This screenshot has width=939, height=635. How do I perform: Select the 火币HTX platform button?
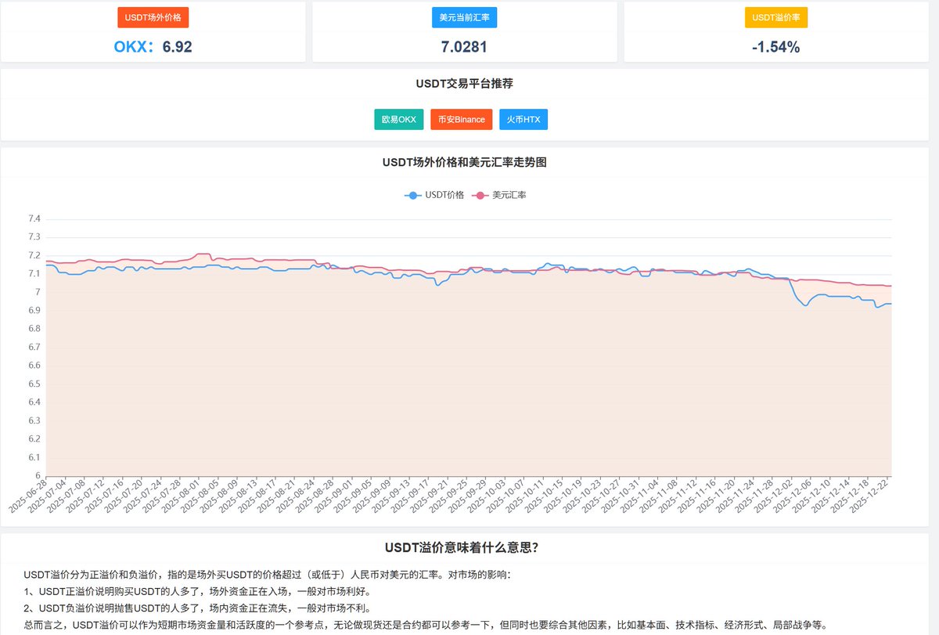point(523,119)
